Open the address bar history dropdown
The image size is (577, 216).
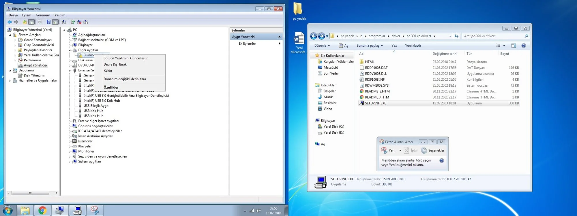[450, 36]
